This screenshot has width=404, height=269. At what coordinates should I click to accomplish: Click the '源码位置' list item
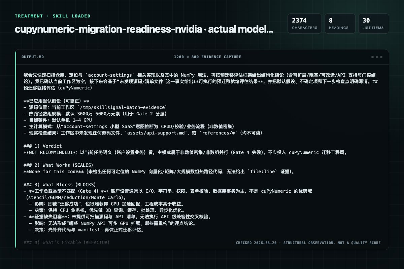click(96, 107)
